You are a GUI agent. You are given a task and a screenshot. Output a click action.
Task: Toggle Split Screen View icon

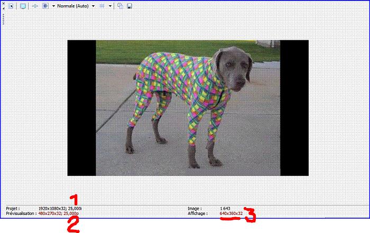click(45, 6)
